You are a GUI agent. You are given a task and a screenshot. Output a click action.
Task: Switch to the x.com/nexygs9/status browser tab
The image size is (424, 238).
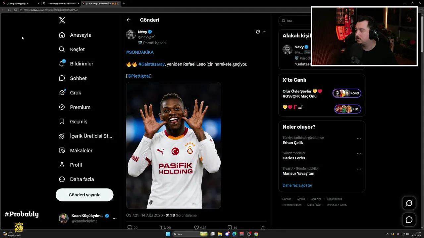[x=61, y=3]
